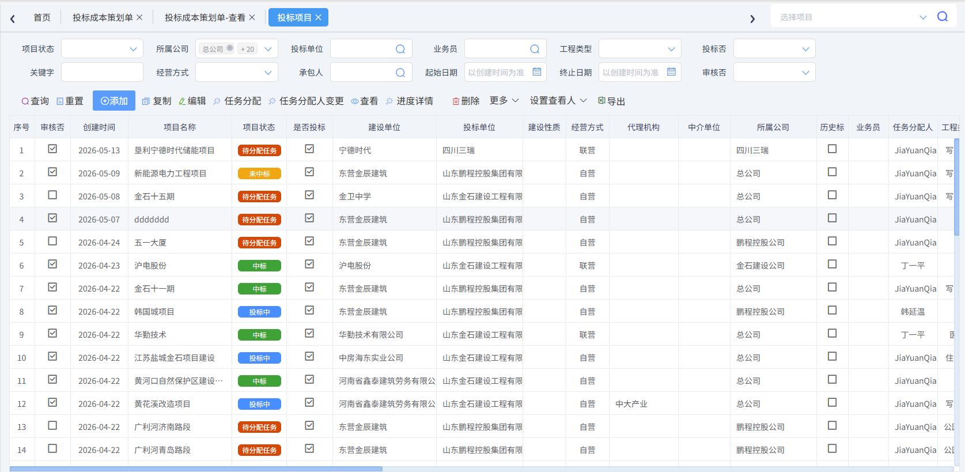The image size is (965, 472).
Task: Check 历史标 box for 沪电股份 row
Action: (832, 264)
